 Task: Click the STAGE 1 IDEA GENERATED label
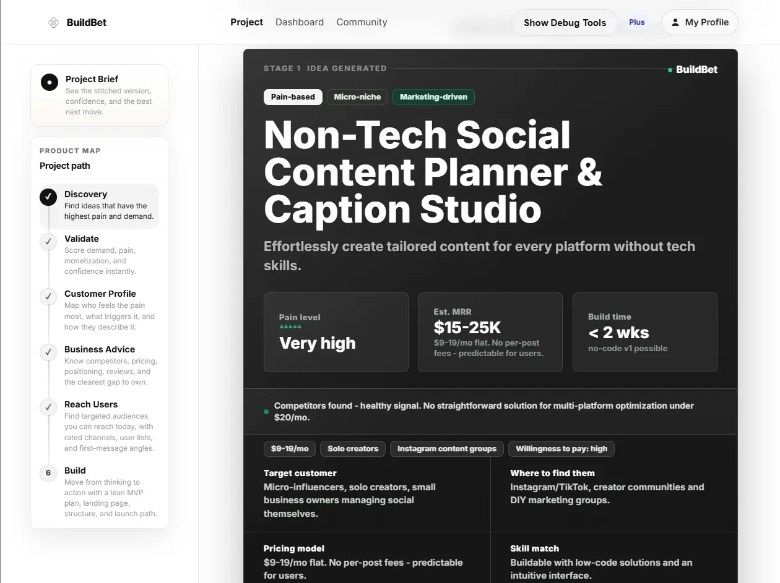pos(325,69)
